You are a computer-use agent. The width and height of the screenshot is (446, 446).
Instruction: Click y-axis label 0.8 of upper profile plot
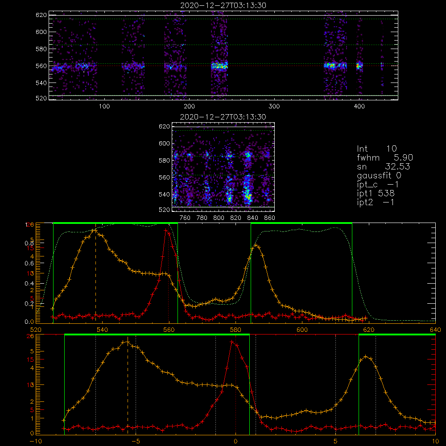click(29, 243)
